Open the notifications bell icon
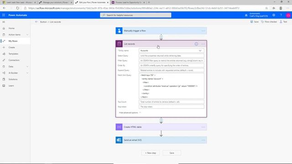The height and width of the screenshot is (164, 292). 246,15
